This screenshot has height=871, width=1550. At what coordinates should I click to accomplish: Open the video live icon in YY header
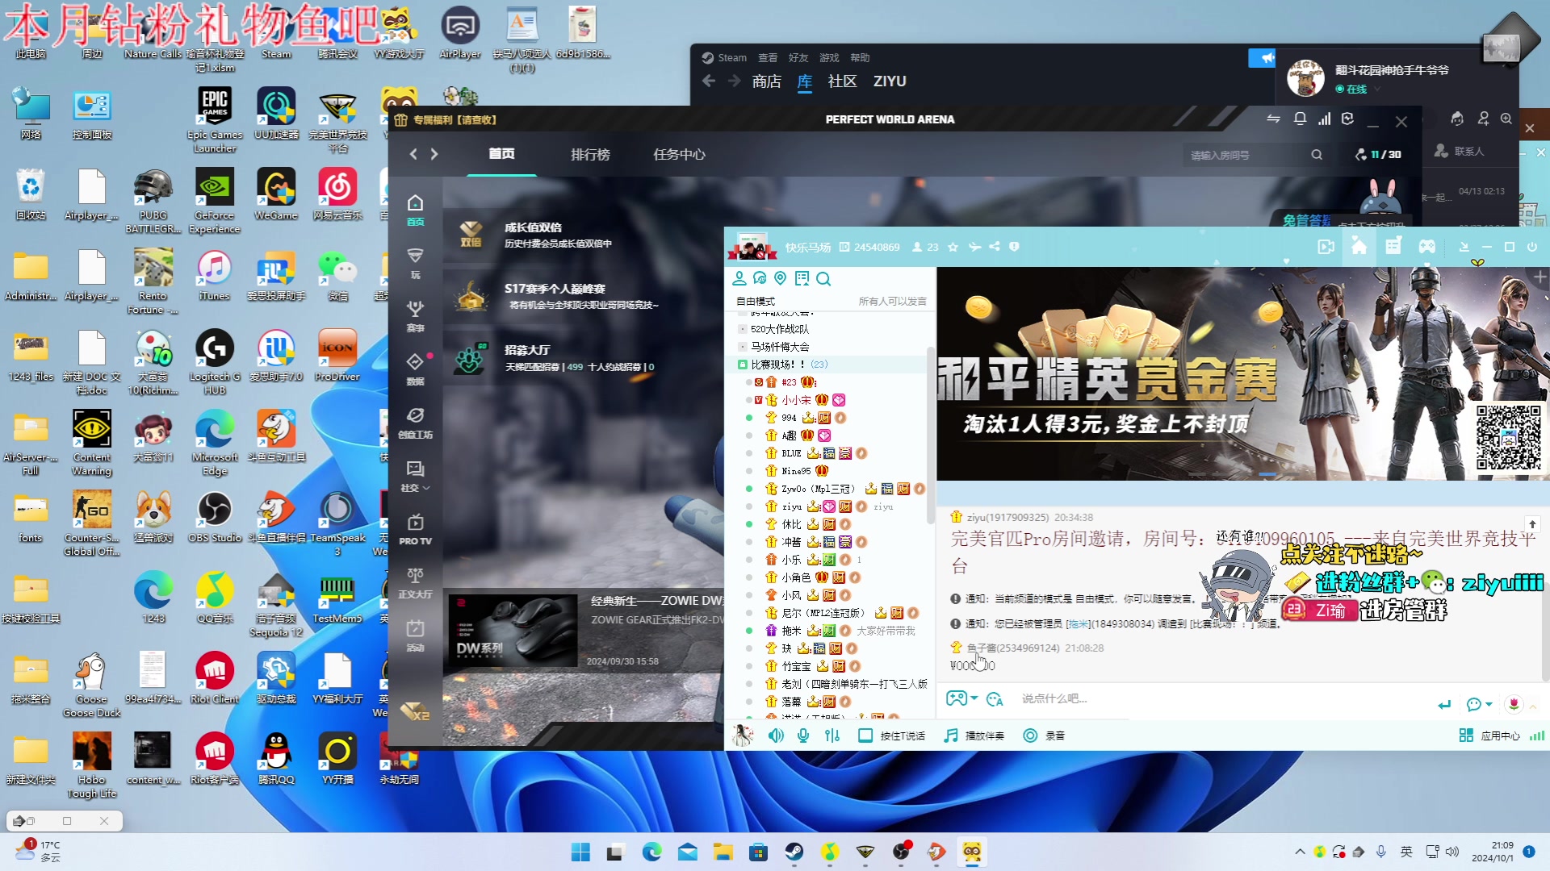[1326, 247]
